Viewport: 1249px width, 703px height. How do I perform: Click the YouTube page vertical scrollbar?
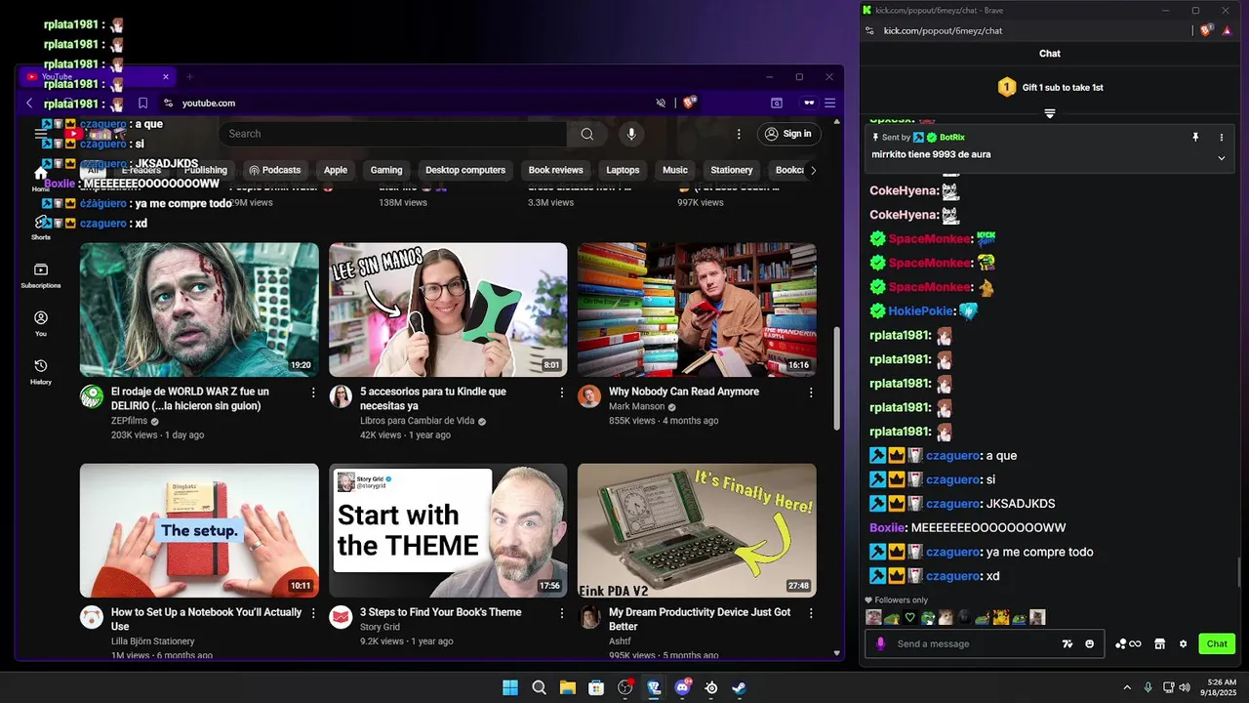point(836,379)
